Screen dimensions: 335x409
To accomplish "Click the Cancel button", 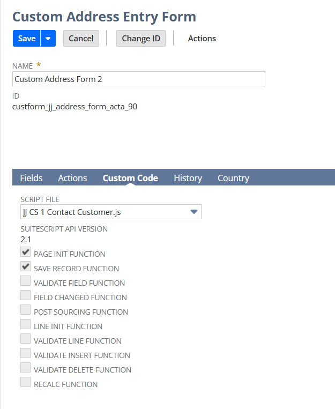I will (81, 39).
